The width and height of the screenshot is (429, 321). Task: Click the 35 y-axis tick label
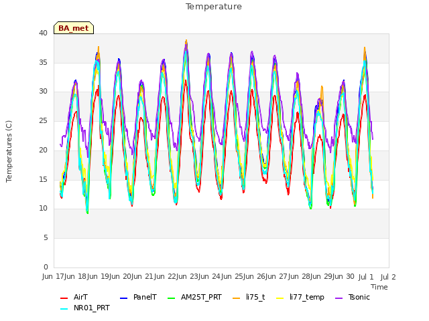[43, 62]
